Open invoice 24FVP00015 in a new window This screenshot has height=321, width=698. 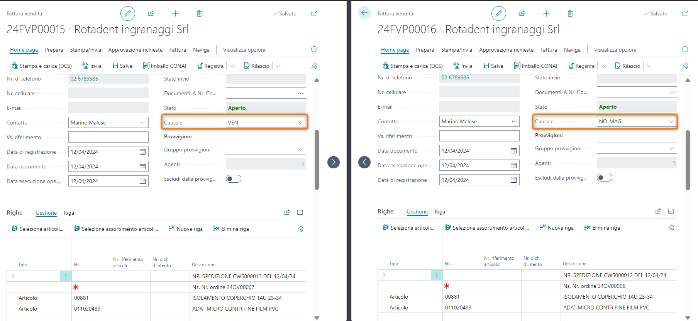pos(314,13)
